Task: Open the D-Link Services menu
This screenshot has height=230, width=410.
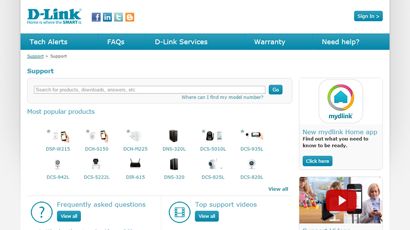Action: (181, 42)
